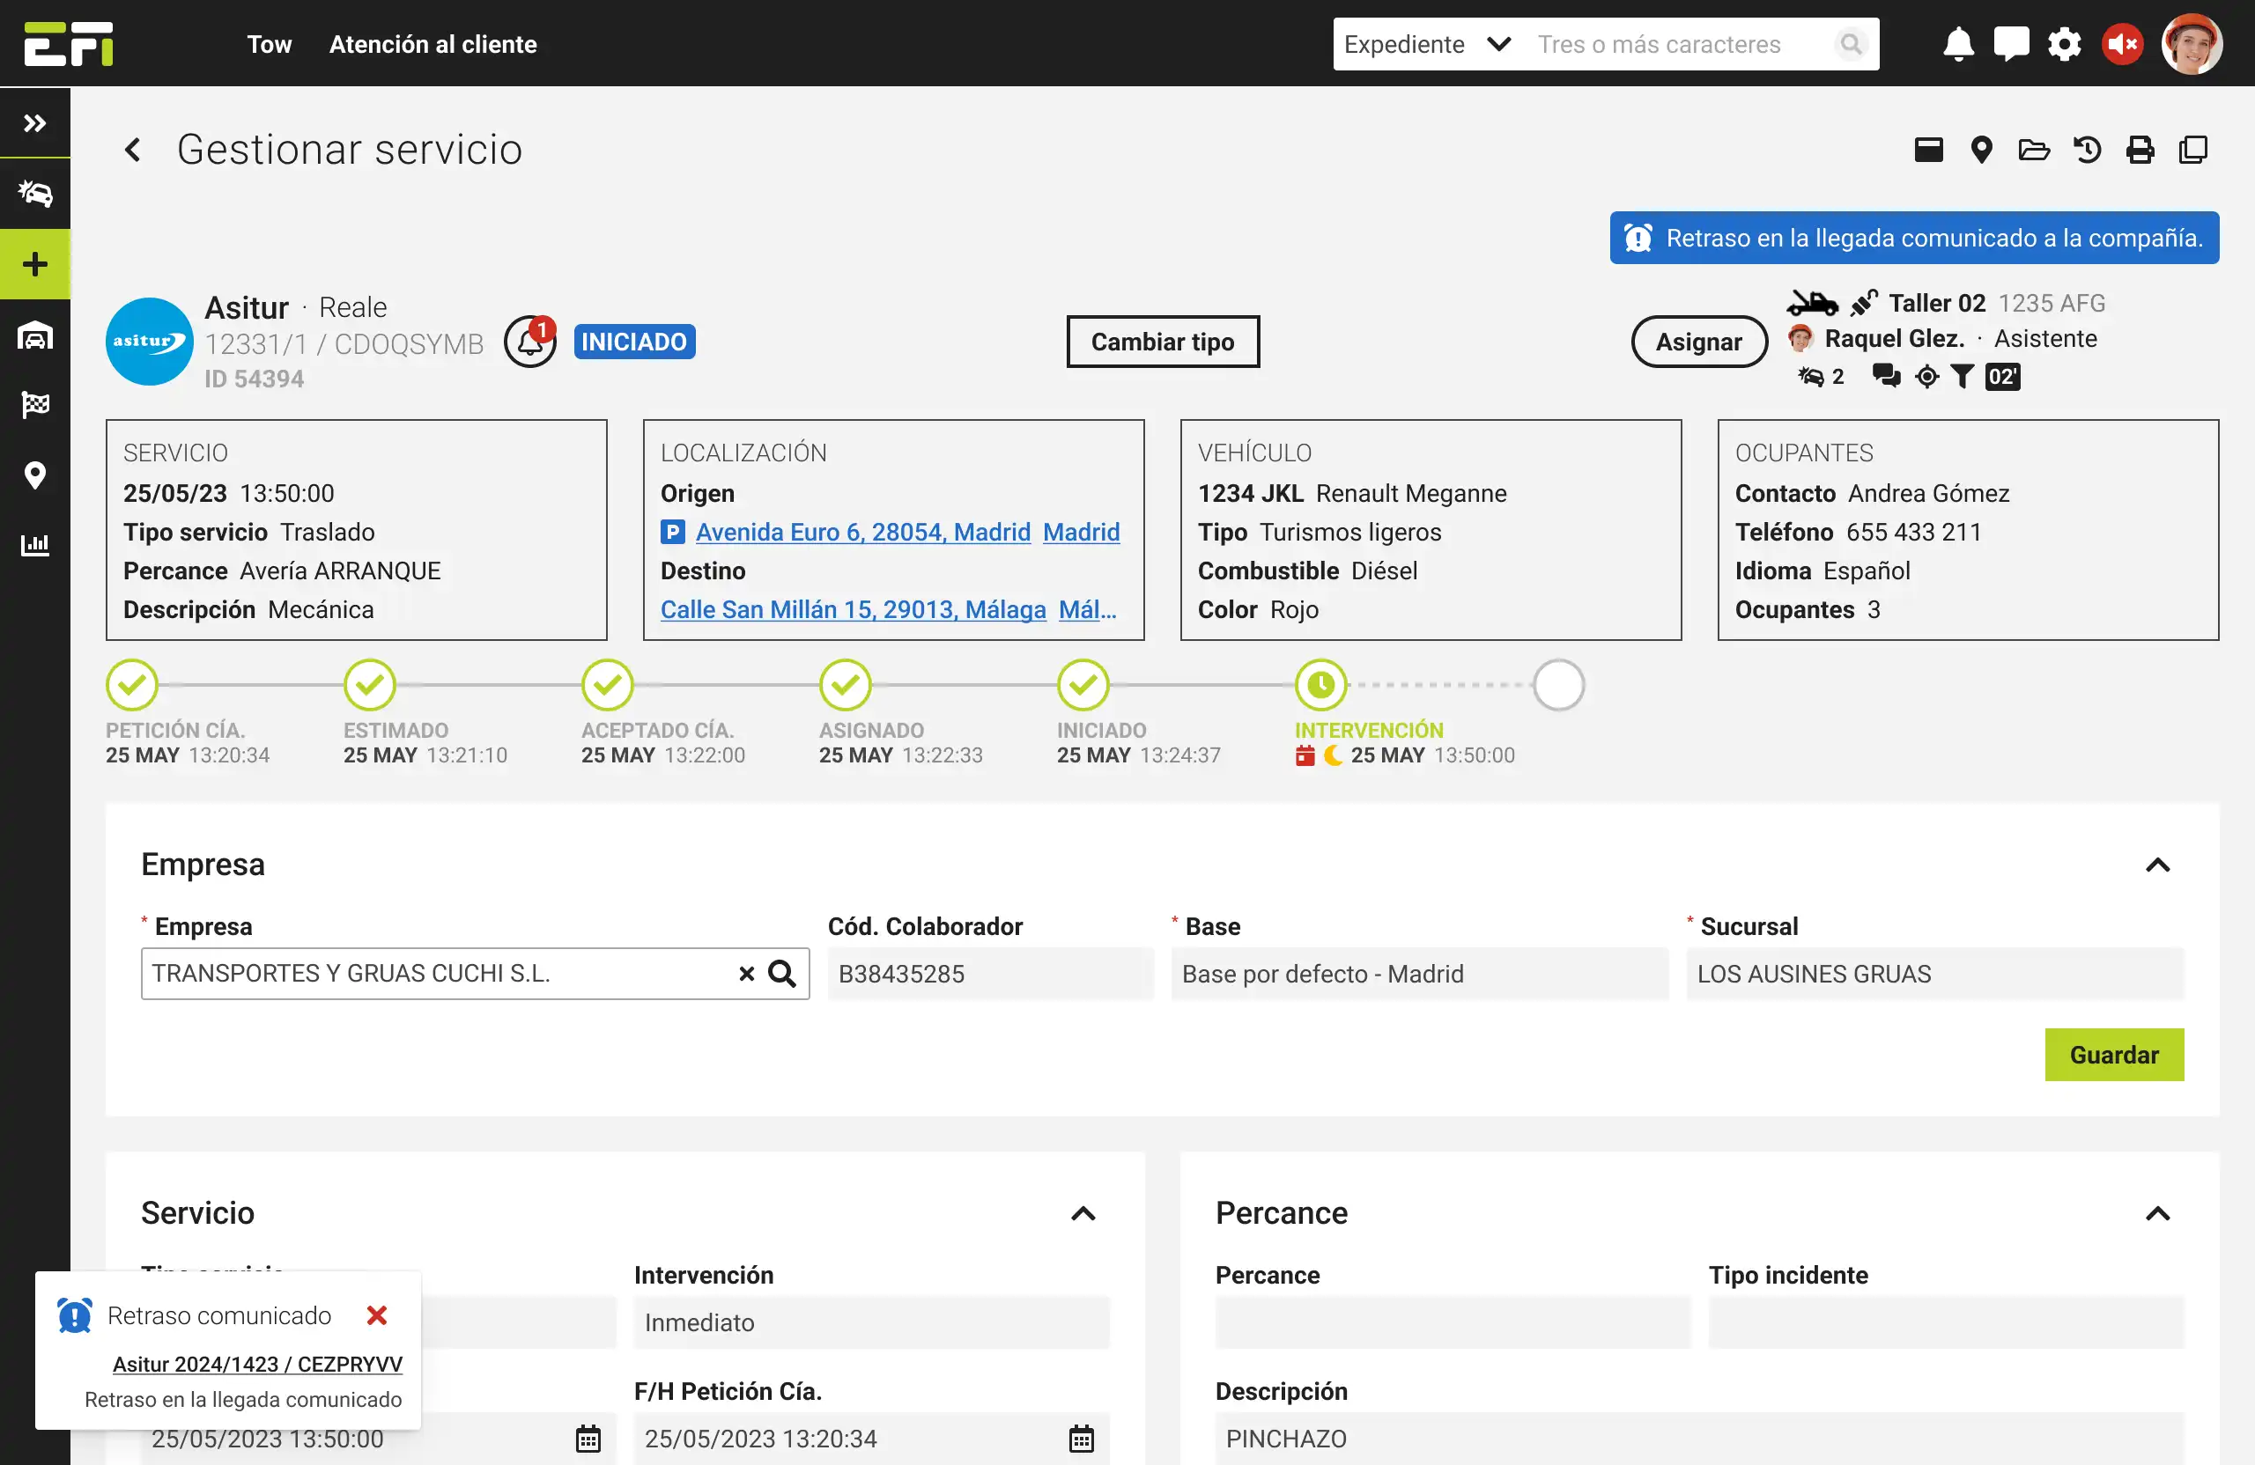The height and width of the screenshot is (1465, 2255).
Task: Open the Asitur 2024/1423 / CEZPRYVV link
Action: [x=256, y=1364]
